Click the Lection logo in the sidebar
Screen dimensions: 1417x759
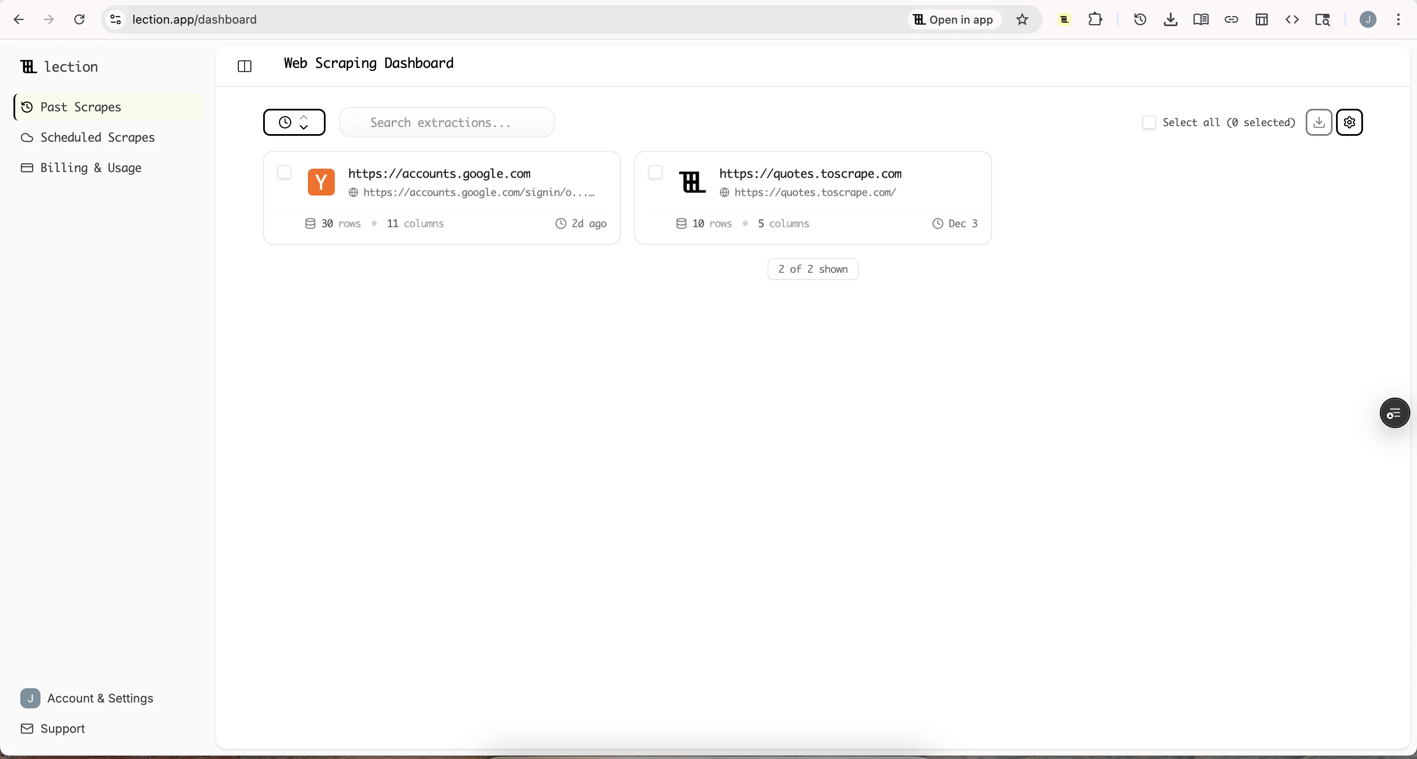[59, 67]
